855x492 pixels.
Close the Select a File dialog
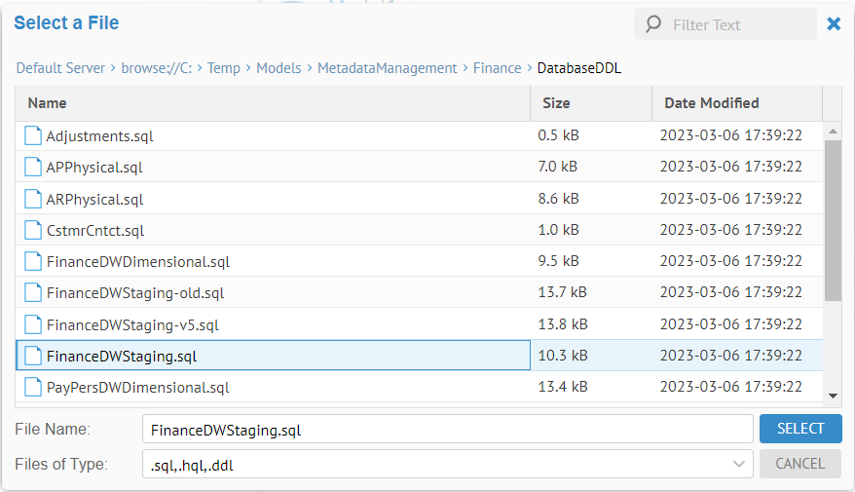[834, 24]
